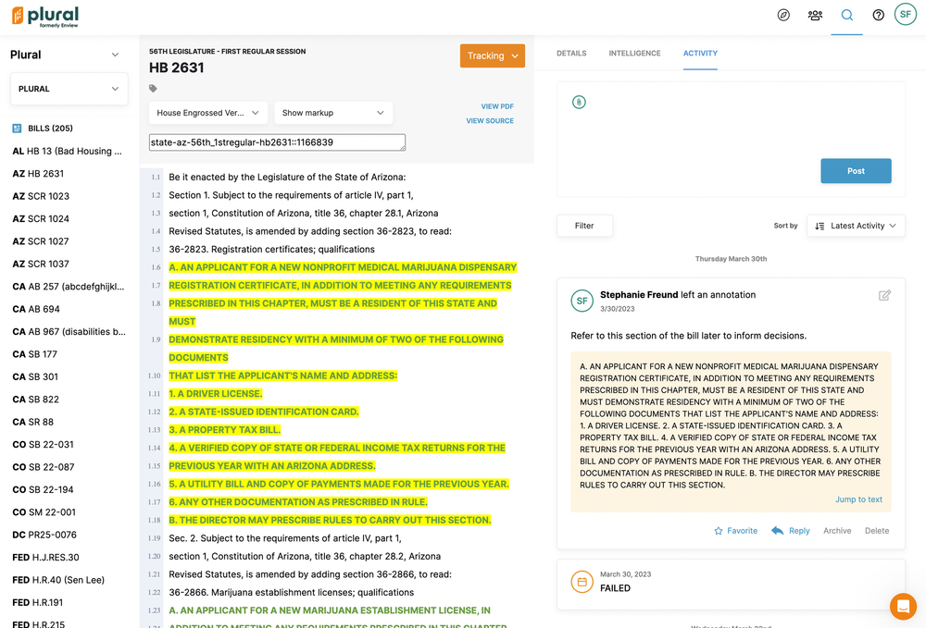This screenshot has height=628, width=926.
Task: Click the Jump to text link
Action: point(858,499)
